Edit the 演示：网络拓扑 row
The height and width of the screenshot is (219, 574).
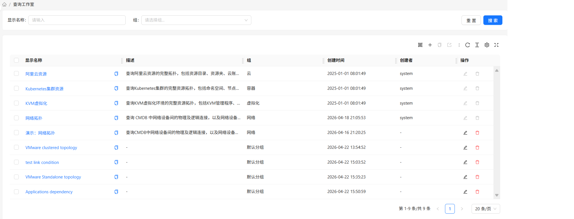(465, 133)
